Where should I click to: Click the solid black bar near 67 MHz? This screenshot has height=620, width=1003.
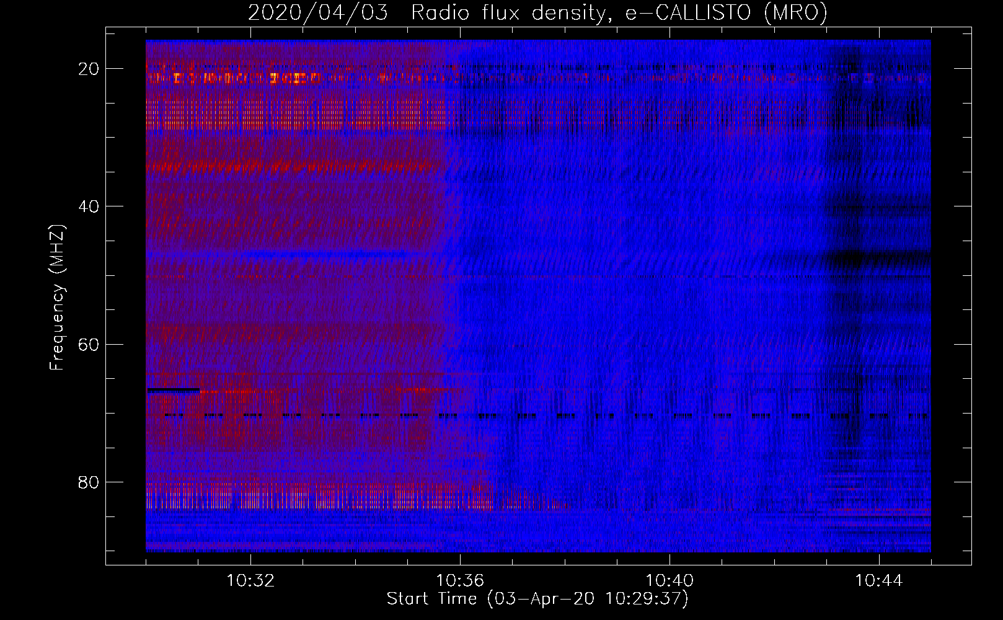tap(174, 390)
